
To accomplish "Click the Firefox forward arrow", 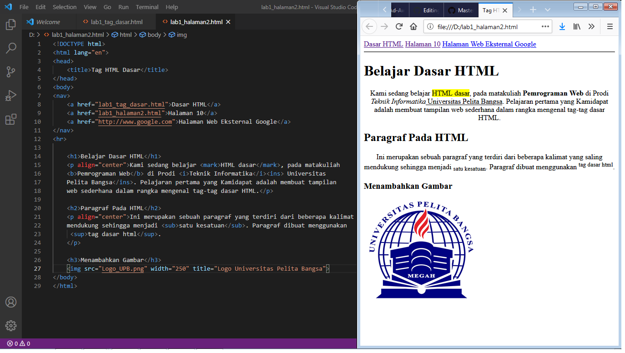I will click(x=384, y=26).
